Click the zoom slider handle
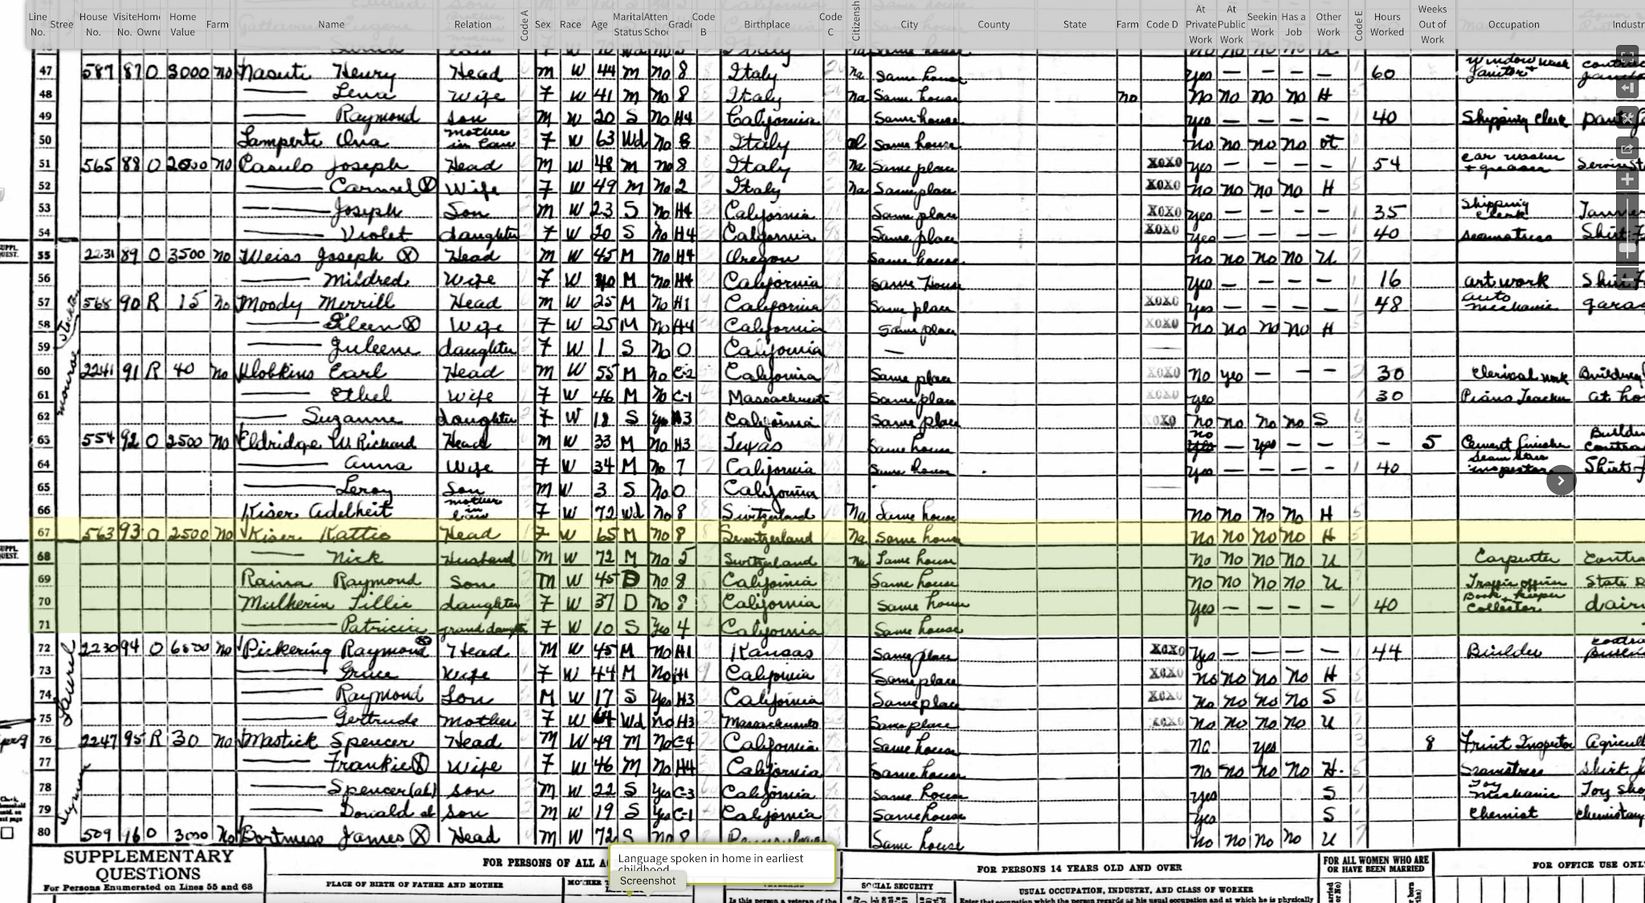 coord(1627,249)
